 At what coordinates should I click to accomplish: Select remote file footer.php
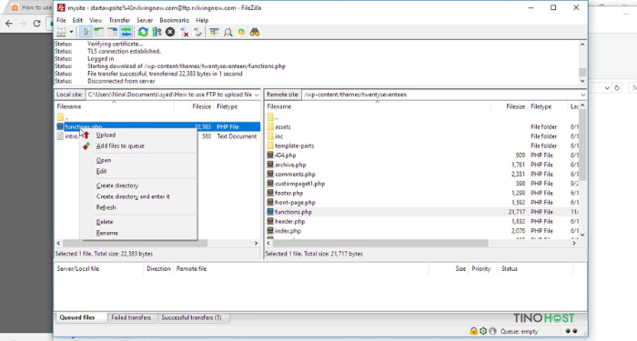tap(288, 193)
